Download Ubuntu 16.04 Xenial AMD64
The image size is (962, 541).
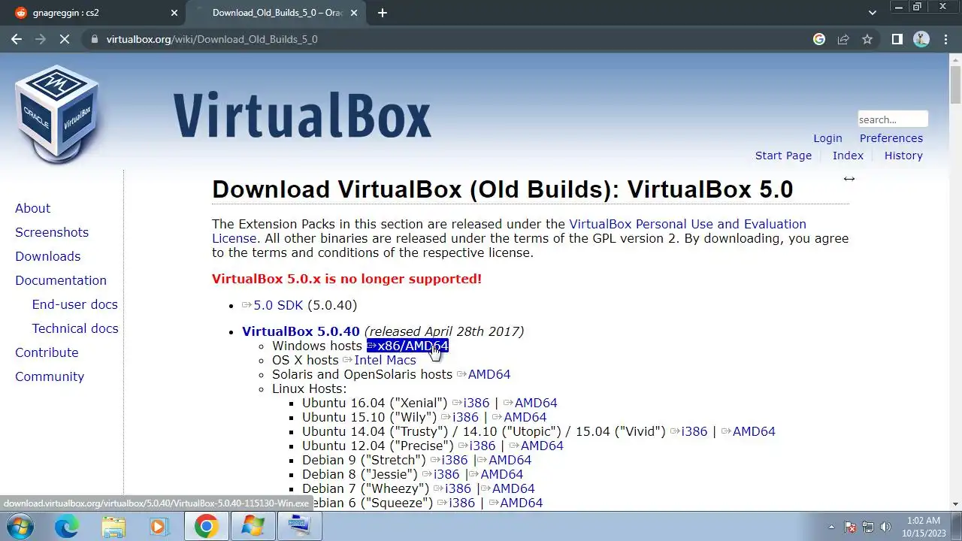coord(531,403)
